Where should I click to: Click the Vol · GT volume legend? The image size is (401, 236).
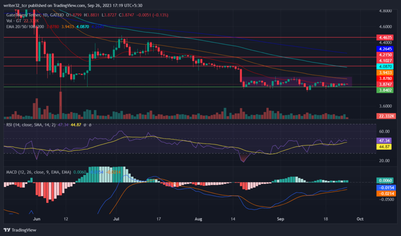pos(14,21)
